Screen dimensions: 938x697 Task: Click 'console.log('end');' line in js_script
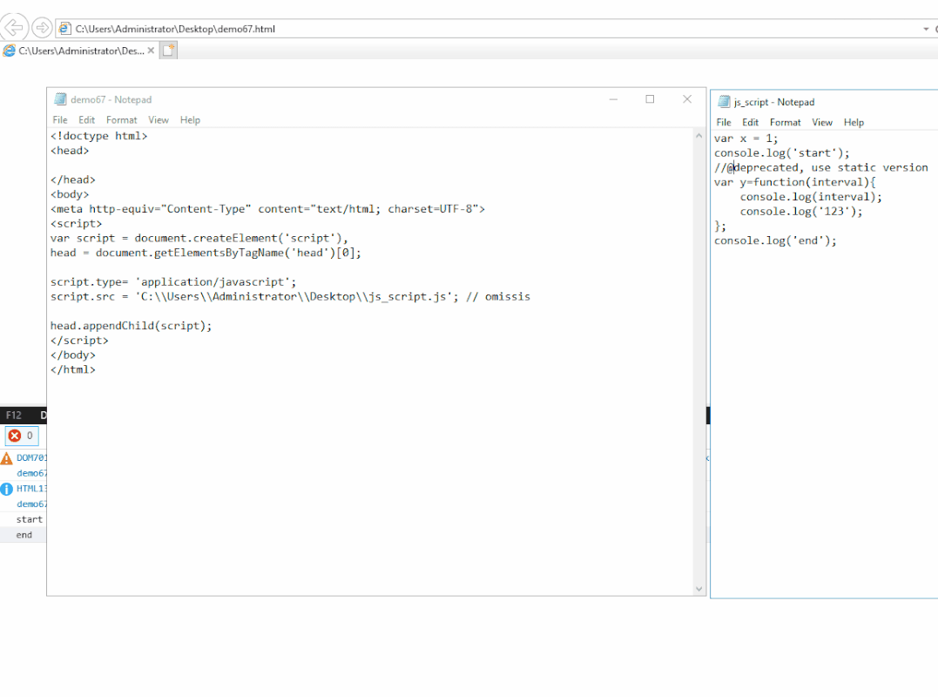[775, 240]
